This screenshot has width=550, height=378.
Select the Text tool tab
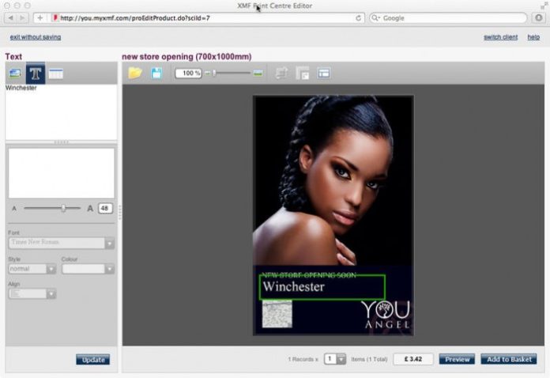tap(36, 74)
